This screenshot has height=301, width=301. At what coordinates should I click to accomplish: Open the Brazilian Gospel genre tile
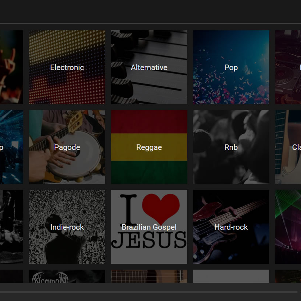click(x=149, y=227)
